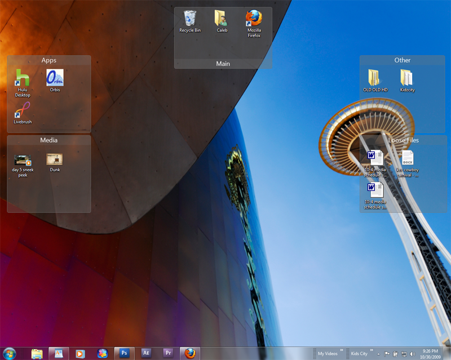Click the Show Desktop button

[448, 354]
